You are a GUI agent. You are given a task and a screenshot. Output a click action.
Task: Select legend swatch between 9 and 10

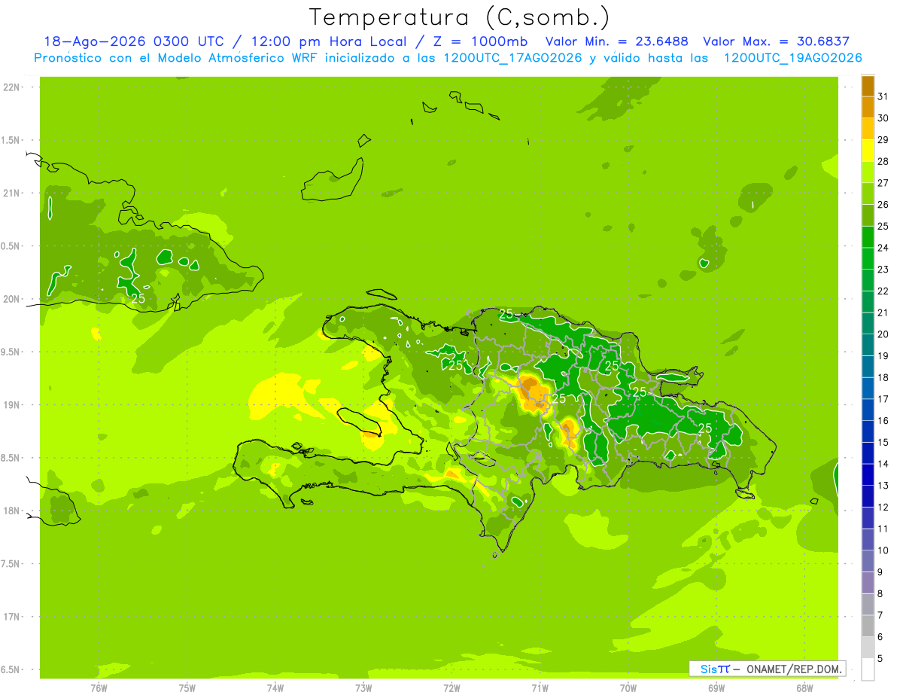tap(868, 561)
